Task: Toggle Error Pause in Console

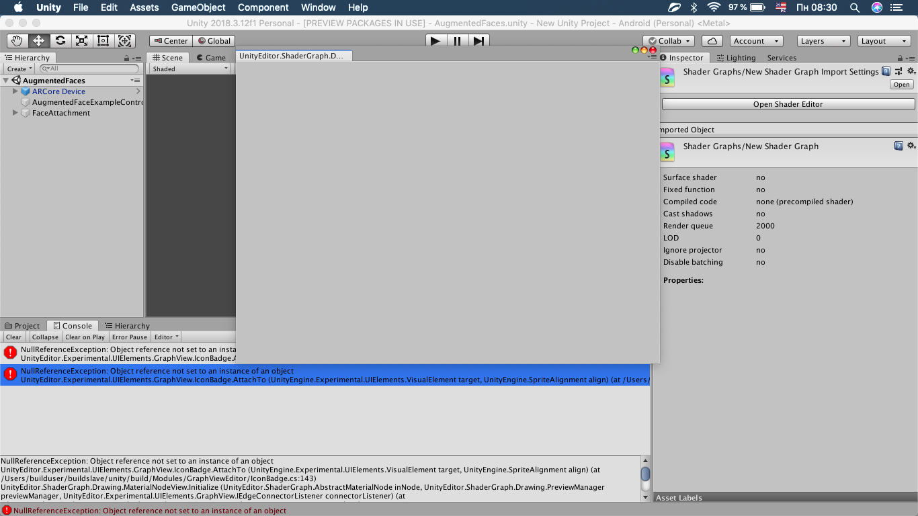Action: (129, 337)
